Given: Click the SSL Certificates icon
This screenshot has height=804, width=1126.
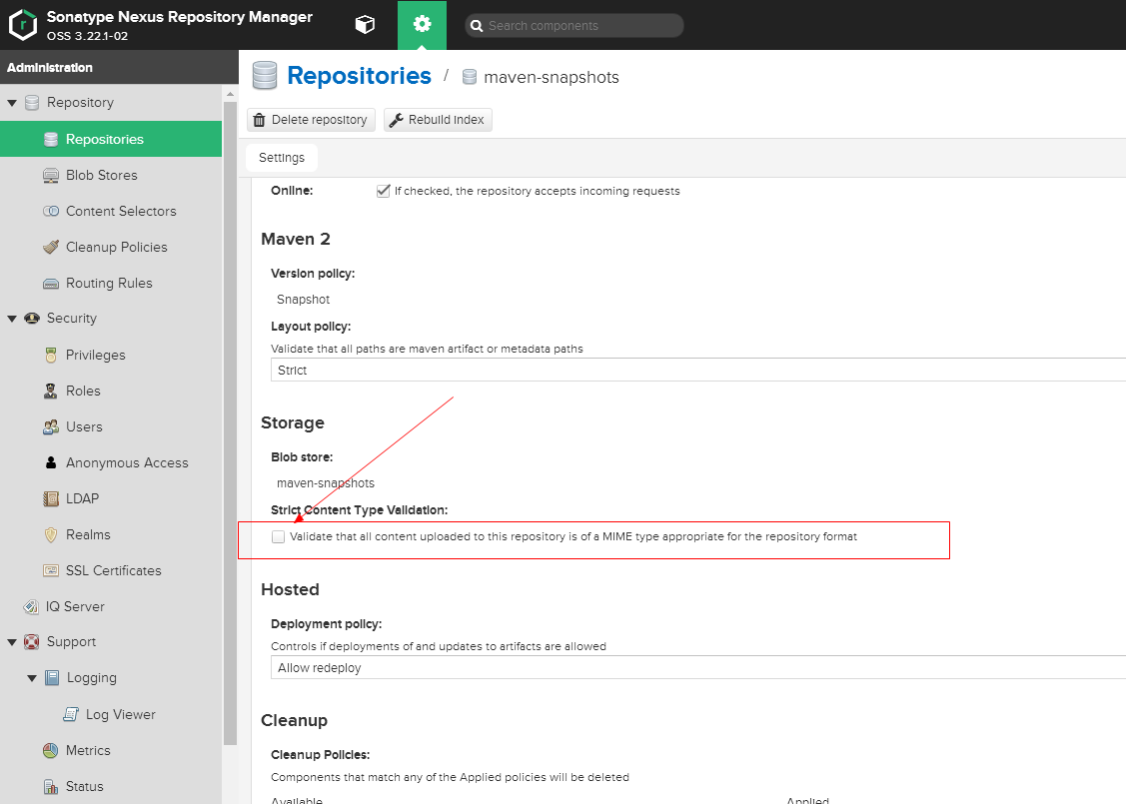Looking at the screenshot, I should 52,570.
